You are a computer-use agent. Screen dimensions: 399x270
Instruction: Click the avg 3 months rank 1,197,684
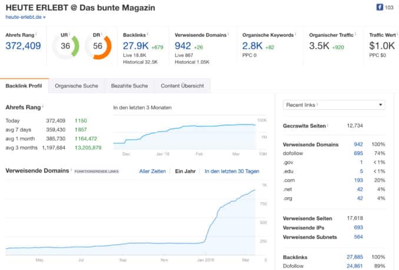(x=54, y=148)
